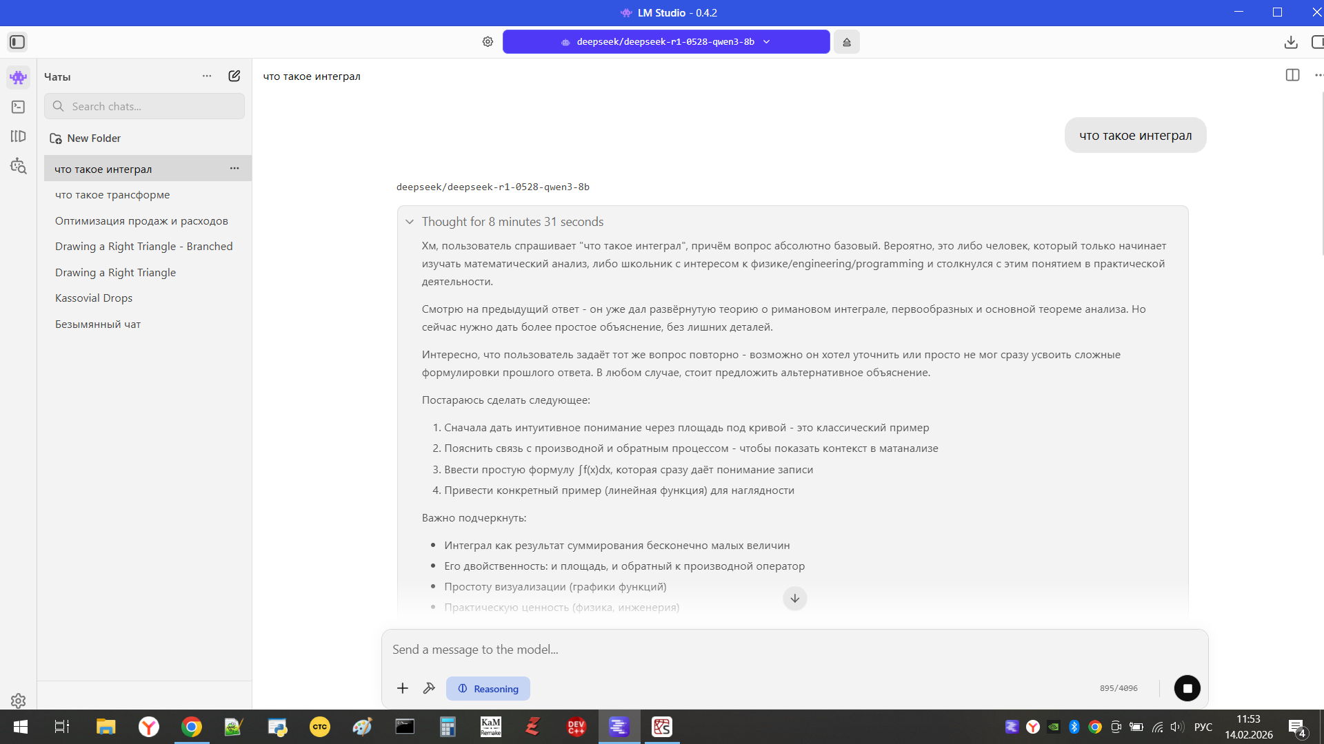
Task: Open the My Models library icon
Action: (x=18, y=136)
